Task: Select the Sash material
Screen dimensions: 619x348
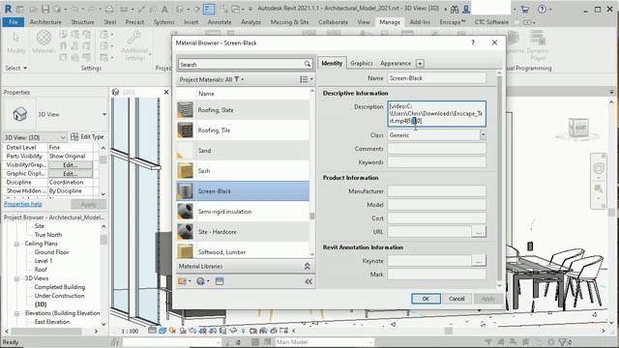Action: click(x=243, y=171)
